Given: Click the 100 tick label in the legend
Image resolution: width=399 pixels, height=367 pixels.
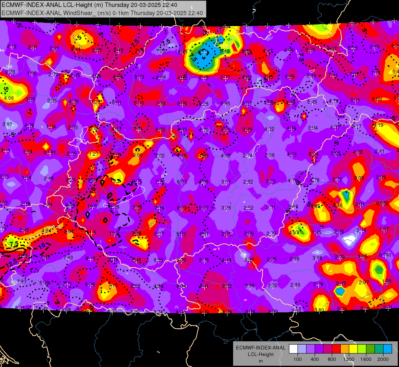Looking at the screenshot, I should (x=298, y=359).
